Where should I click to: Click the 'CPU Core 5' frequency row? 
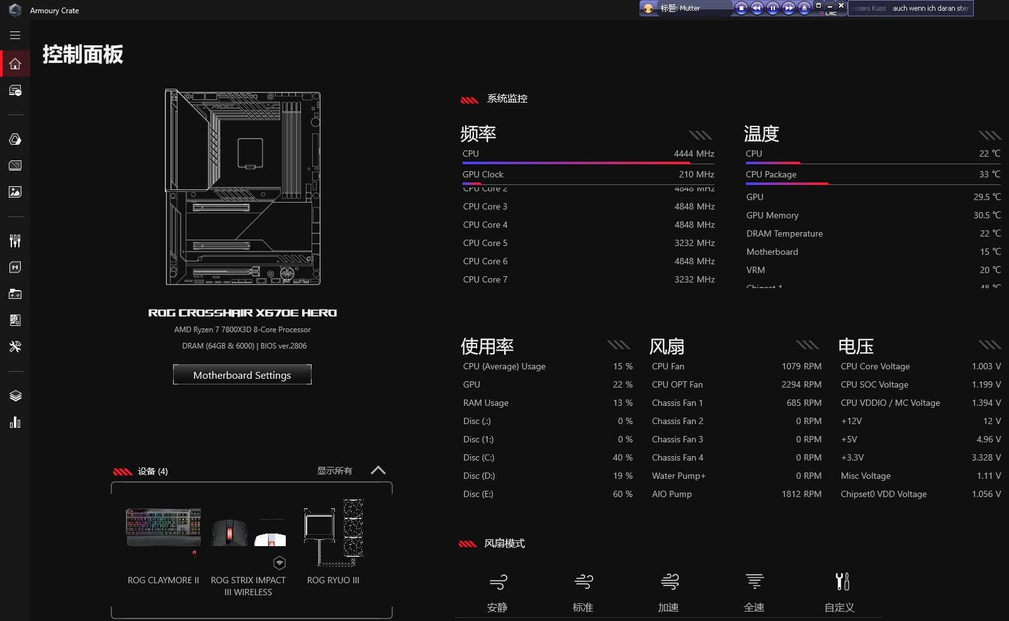pos(589,243)
